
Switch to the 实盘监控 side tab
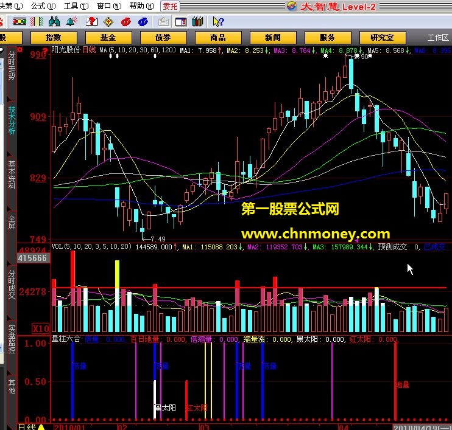click(12, 339)
